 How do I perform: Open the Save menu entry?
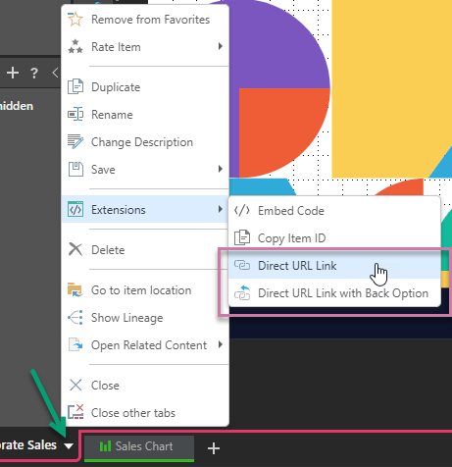145,170
